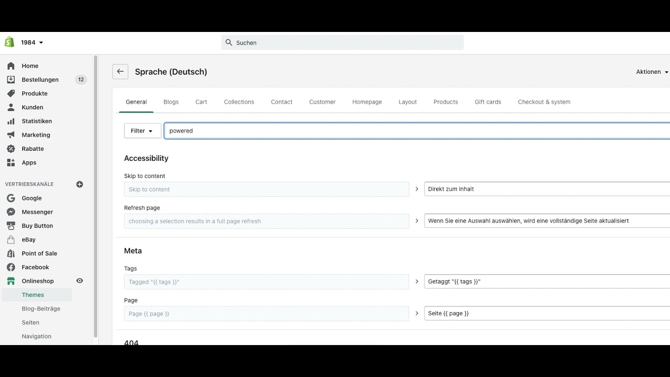670x377 pixels.
Task: Open Home via its house icon
Action: [x=11, y=66]
